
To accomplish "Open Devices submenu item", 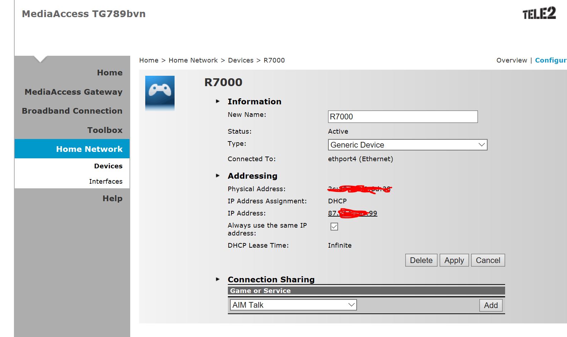I will tap(108, 166).
